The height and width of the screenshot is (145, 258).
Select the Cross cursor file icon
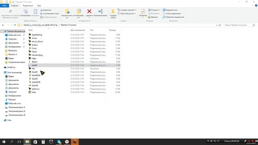coord(30,48)
